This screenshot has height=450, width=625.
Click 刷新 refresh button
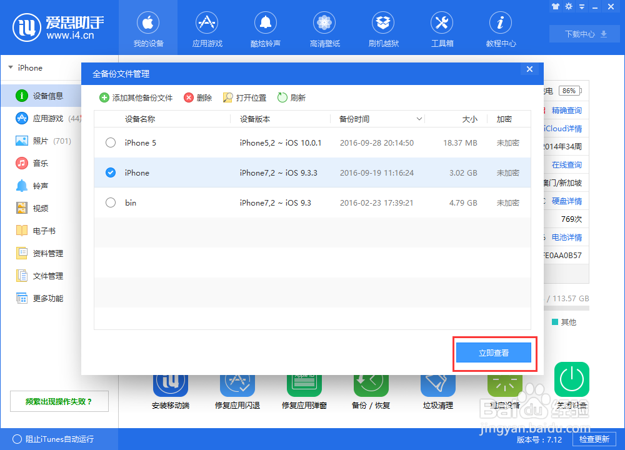(x=291, y=97)
